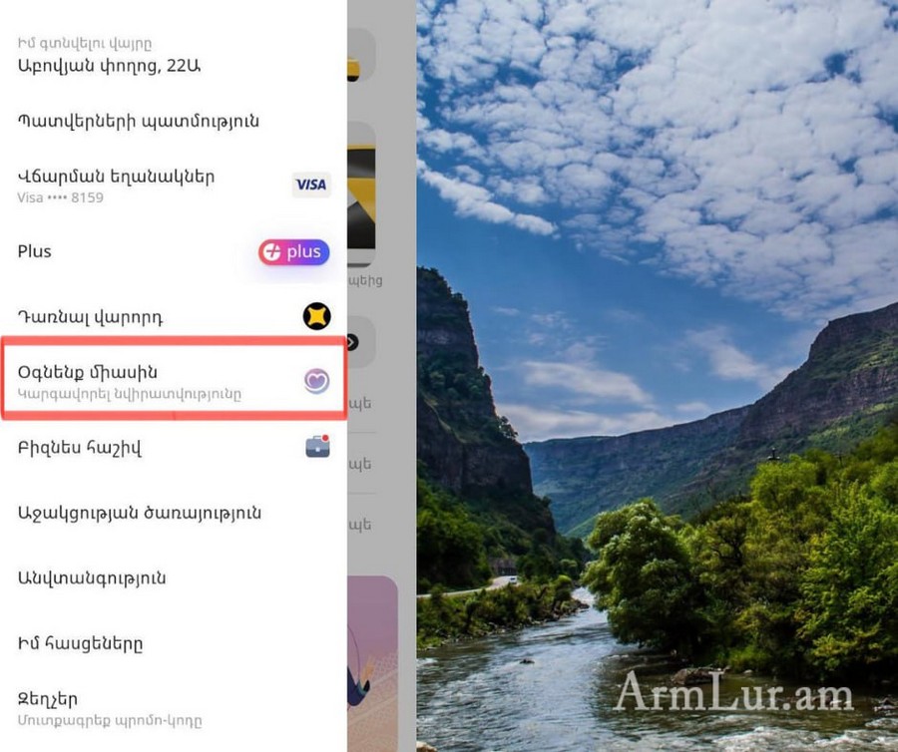Open the highlighted Օգնենք միասին item
The height and width of the screenshot is (752, 898).
pyautogui.click(x=174, y=379)
